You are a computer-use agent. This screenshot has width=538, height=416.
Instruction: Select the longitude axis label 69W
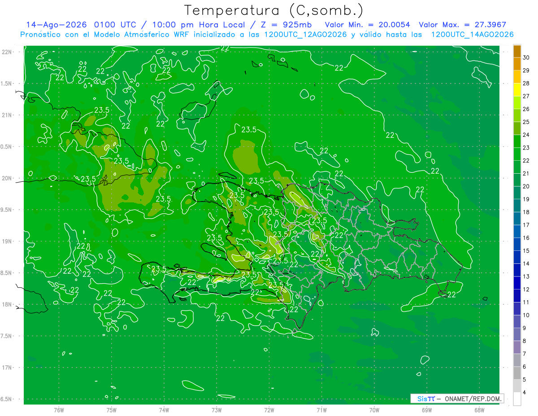[x=427, y=410]
